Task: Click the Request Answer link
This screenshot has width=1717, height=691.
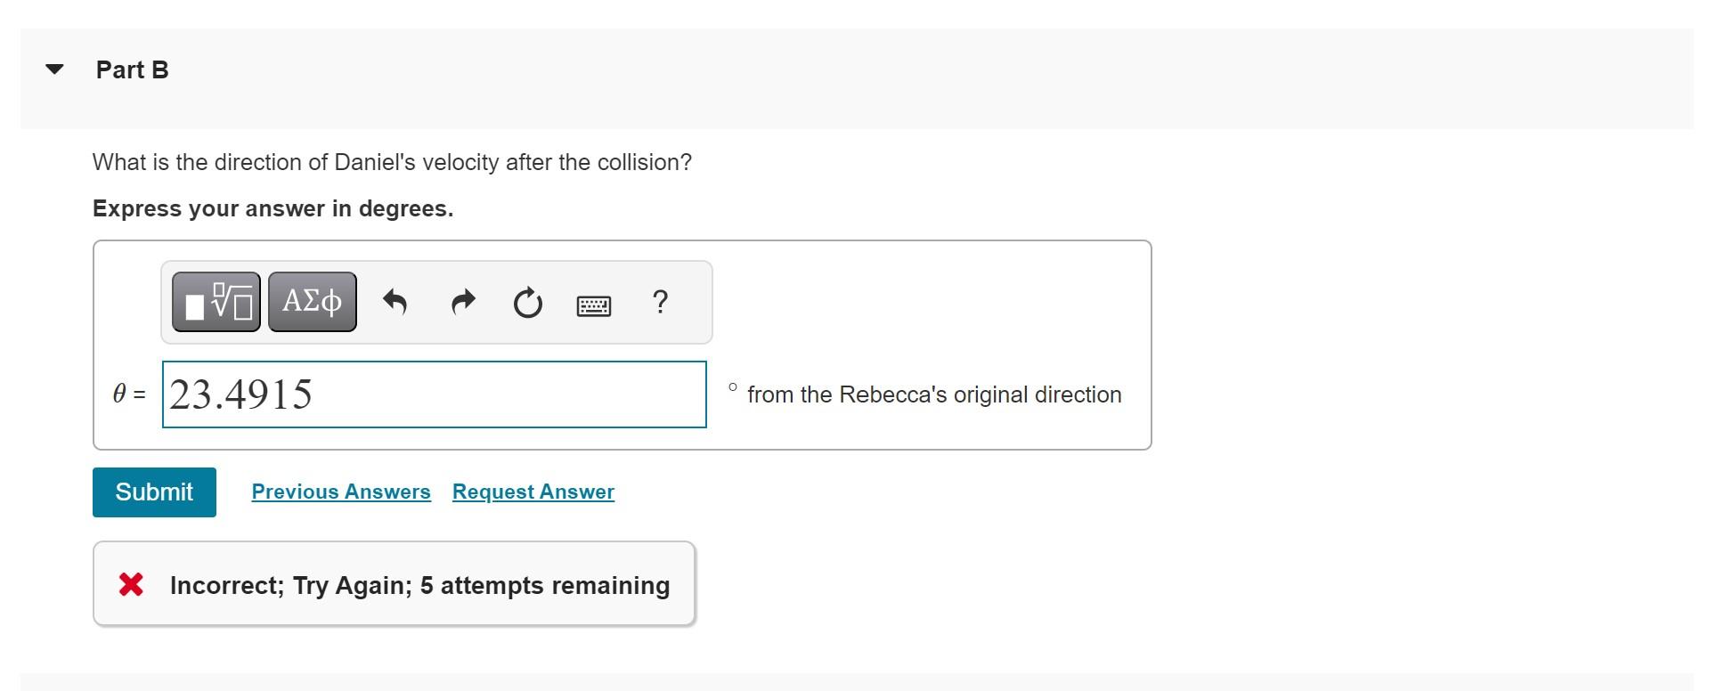Action: (533, 492)
